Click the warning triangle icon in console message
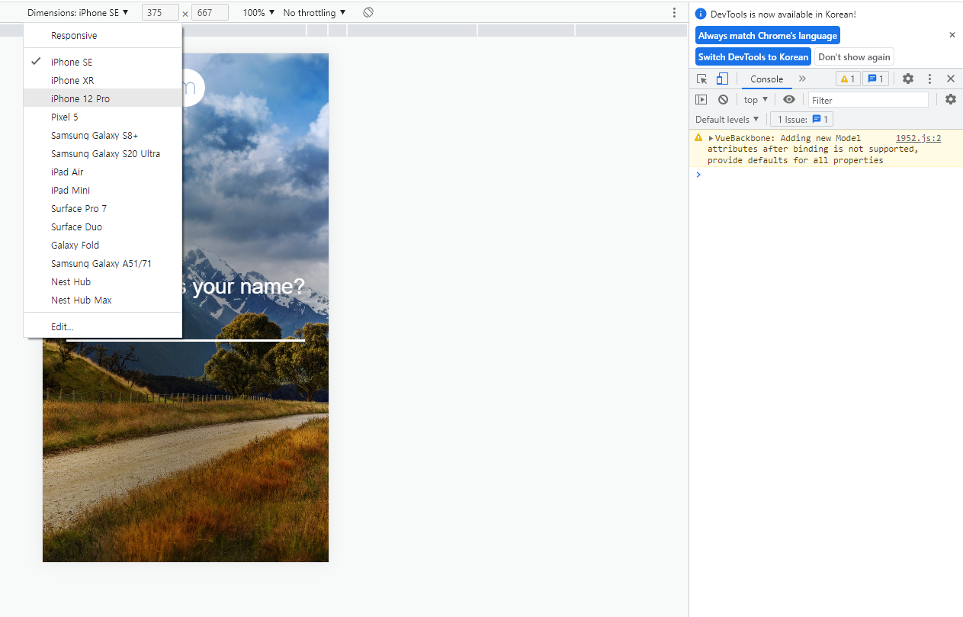 698,138
